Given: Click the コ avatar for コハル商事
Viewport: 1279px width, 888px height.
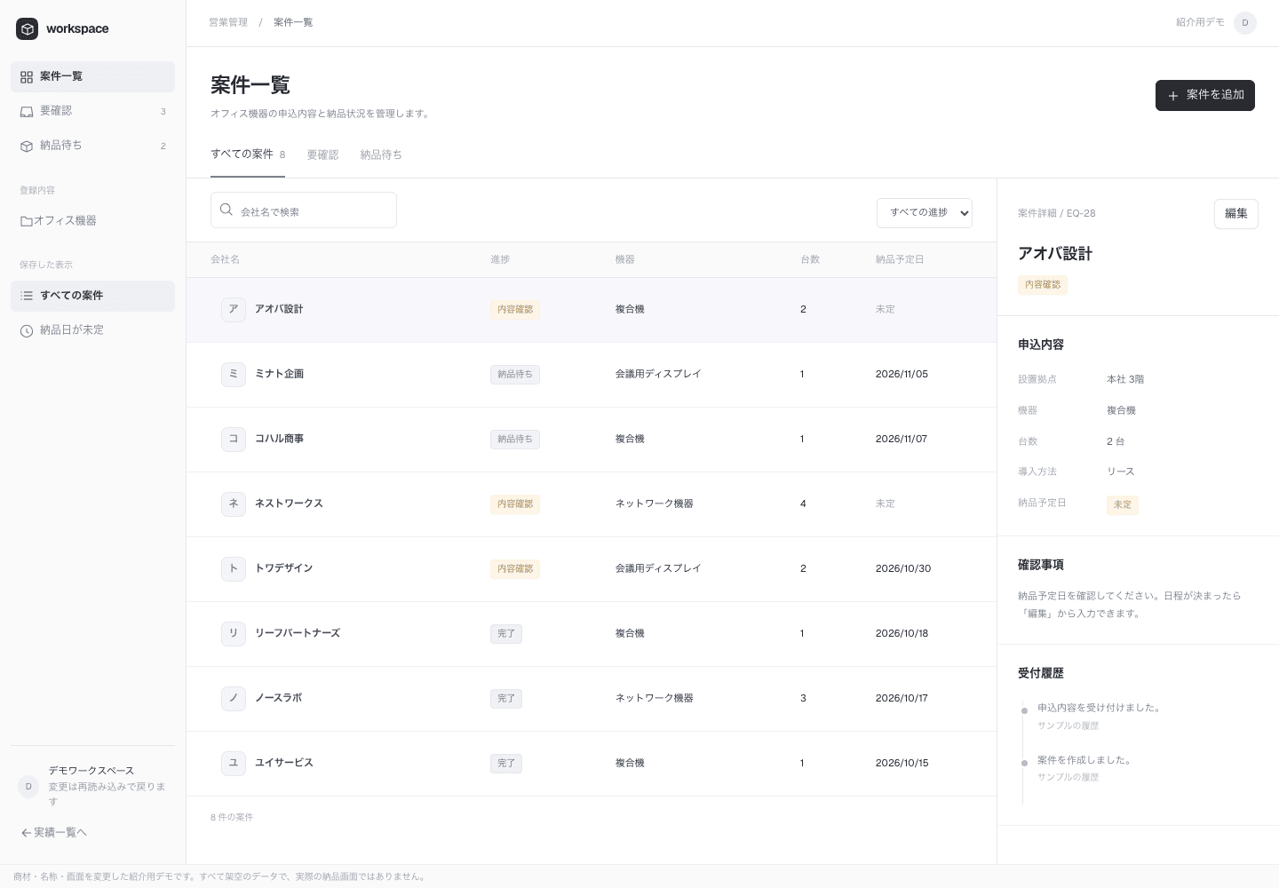Looking at the screenshot, I should [x=234, y=440].
